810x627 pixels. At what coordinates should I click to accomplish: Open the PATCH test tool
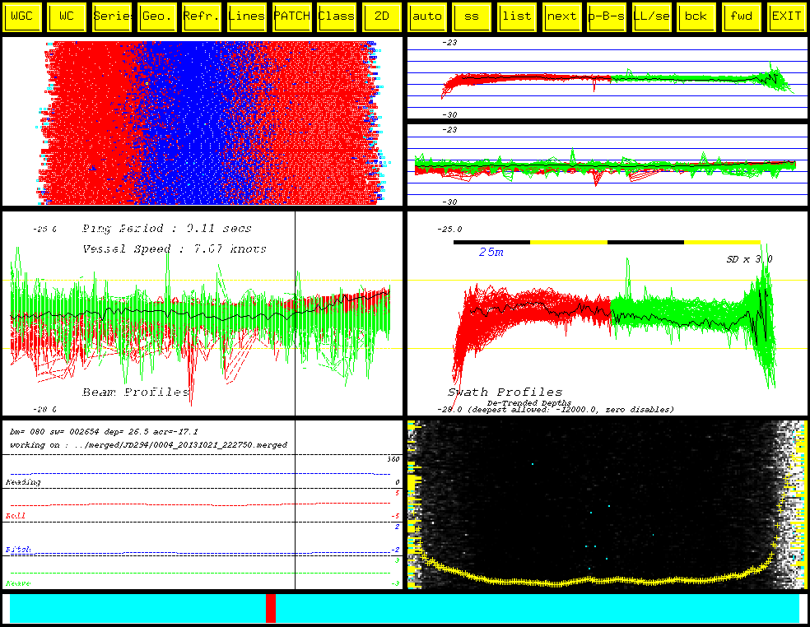pos(292,16)
